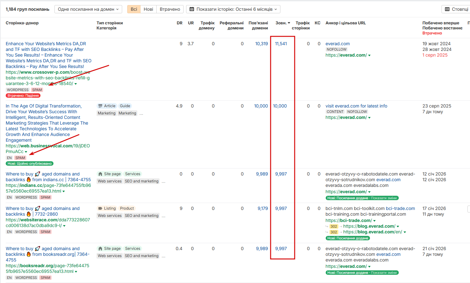Open Одне посилання на домен dropdown

point(88,9)
